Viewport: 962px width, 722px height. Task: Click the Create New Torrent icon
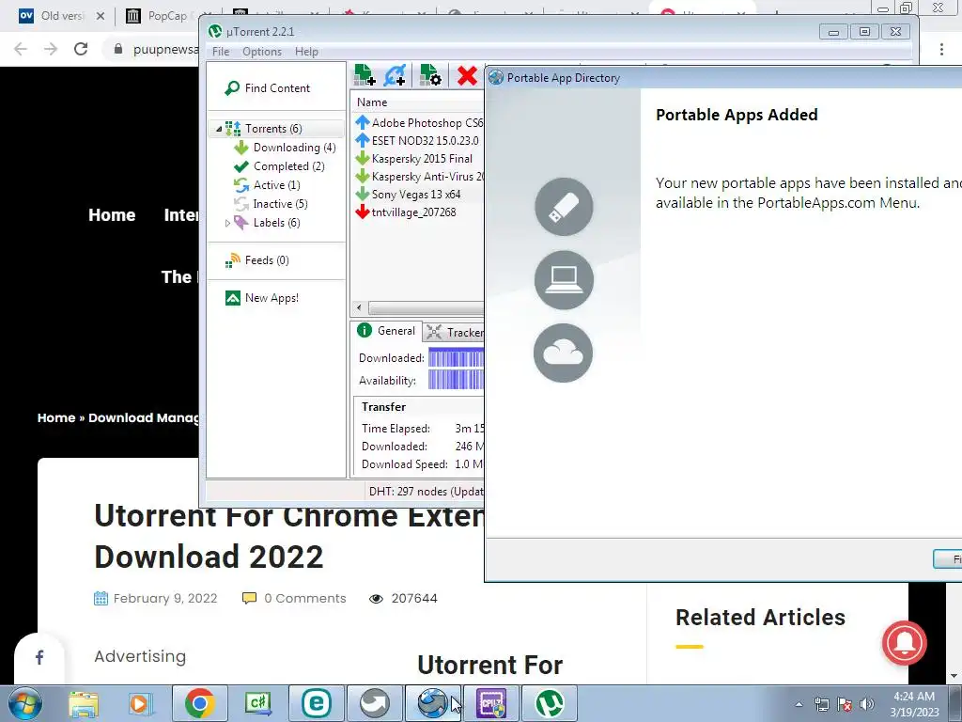coord(430,75)
